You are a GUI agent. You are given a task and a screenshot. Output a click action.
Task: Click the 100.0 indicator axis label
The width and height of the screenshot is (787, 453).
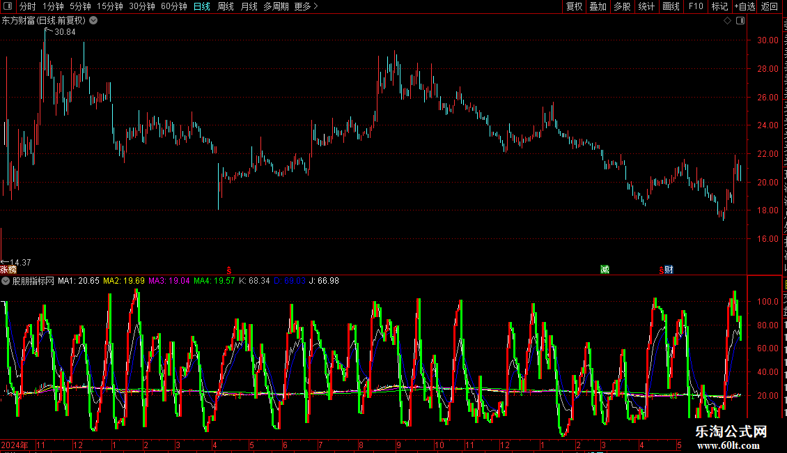[x=768, y=302]
